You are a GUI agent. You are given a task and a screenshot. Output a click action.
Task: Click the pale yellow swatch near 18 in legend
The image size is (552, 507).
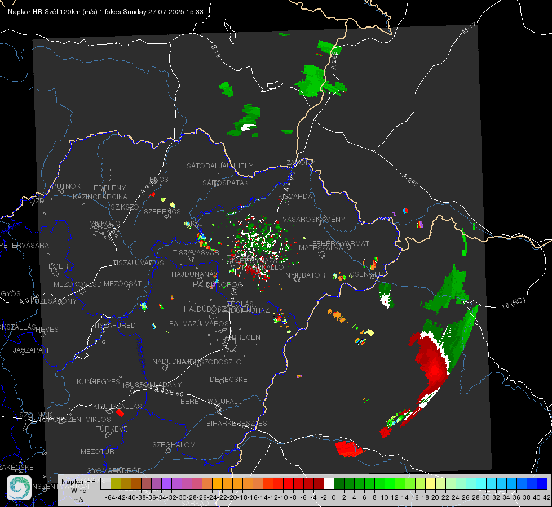(431, 483)
